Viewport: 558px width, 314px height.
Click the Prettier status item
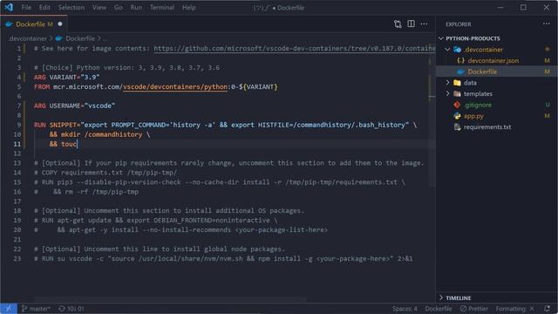(474, 309)
